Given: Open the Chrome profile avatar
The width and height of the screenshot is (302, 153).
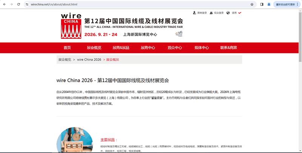Looking at the screenshot, I should 269,5.
